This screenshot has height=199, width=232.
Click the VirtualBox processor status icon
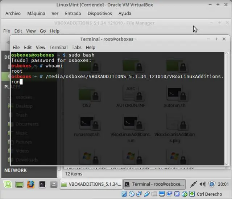177,194
